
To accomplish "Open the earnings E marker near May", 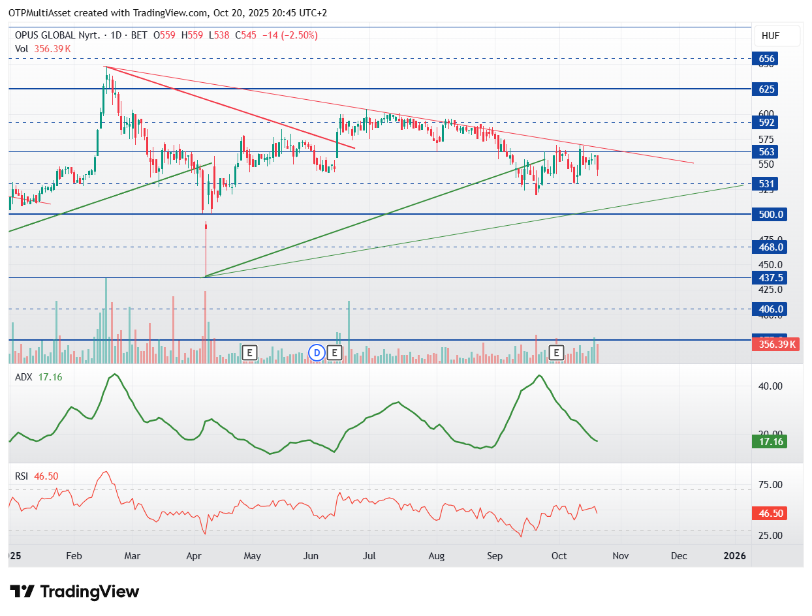I will (249, 353).
